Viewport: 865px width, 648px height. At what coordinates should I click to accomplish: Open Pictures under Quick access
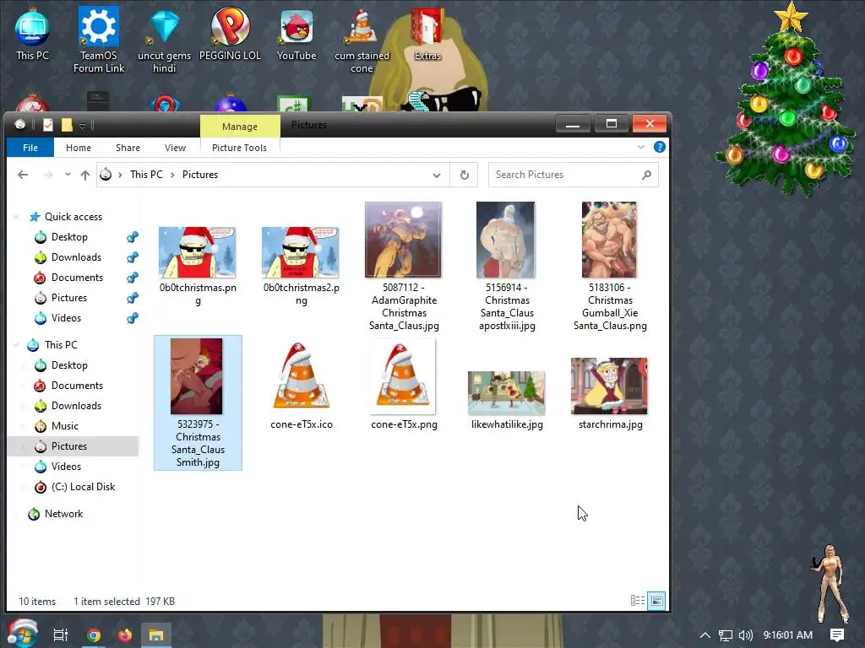tap(69, 298)
